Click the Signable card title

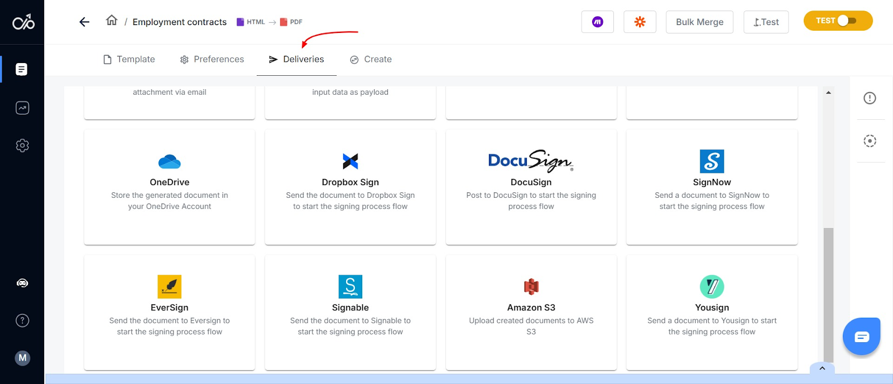coord(351,308)
